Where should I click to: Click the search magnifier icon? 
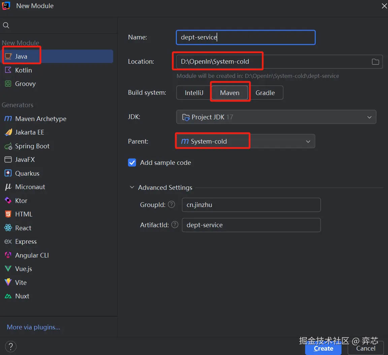pos(6,25)
